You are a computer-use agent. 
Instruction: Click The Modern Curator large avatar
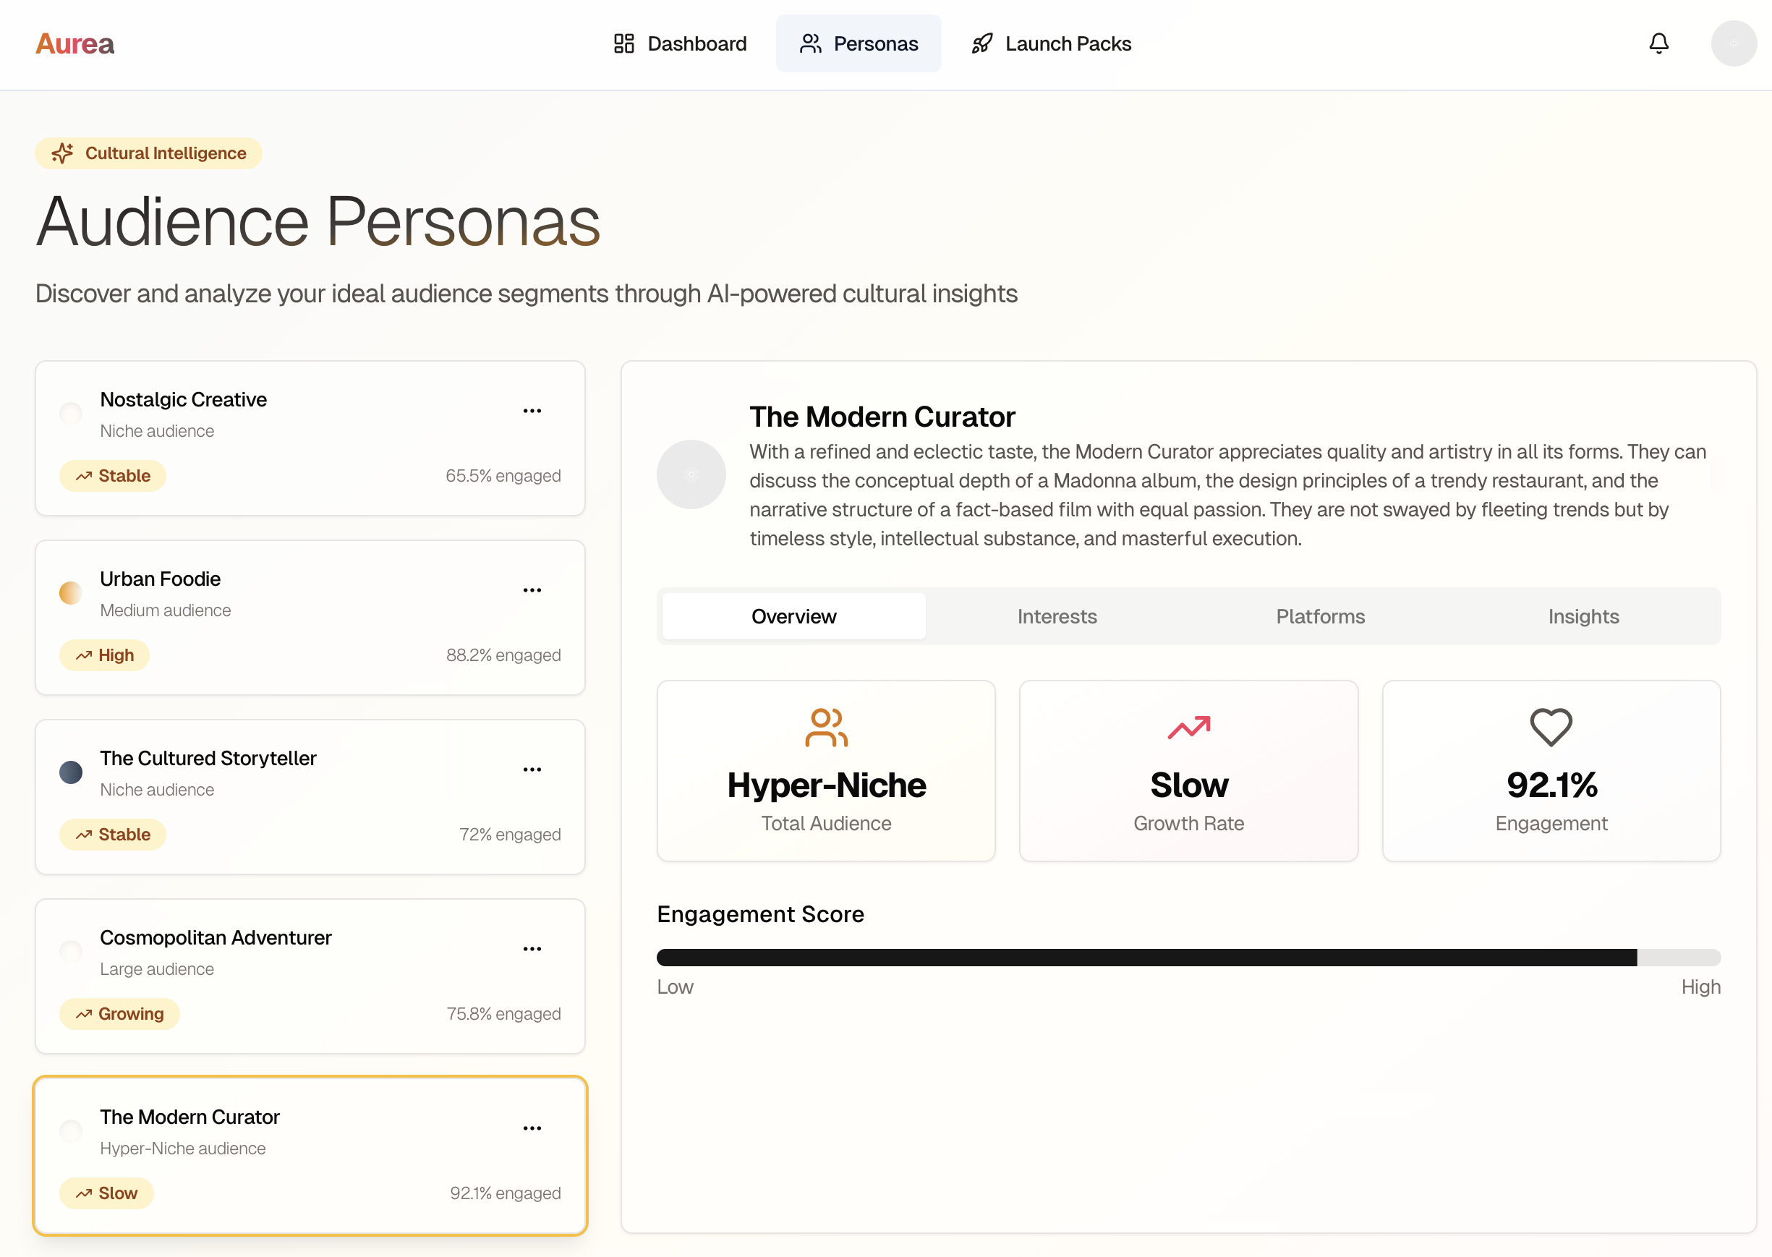click(x=691, y=474)
